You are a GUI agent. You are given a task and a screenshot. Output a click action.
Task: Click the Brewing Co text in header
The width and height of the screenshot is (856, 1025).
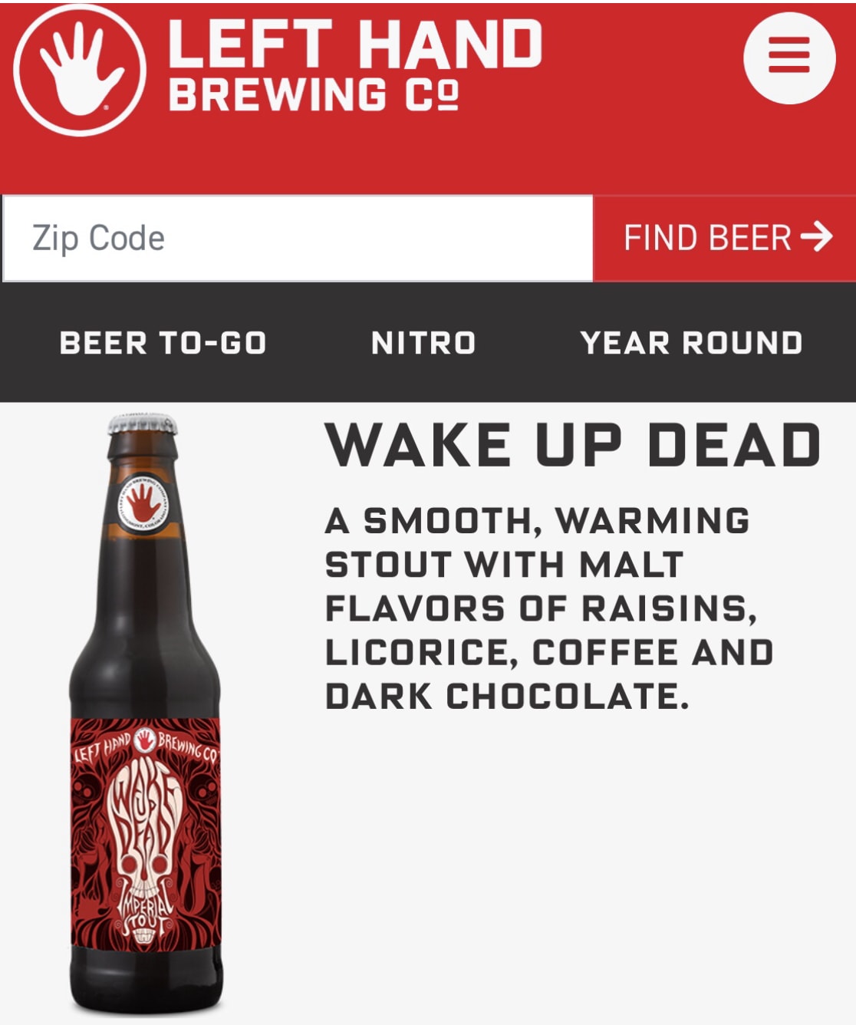click(314, 95)
